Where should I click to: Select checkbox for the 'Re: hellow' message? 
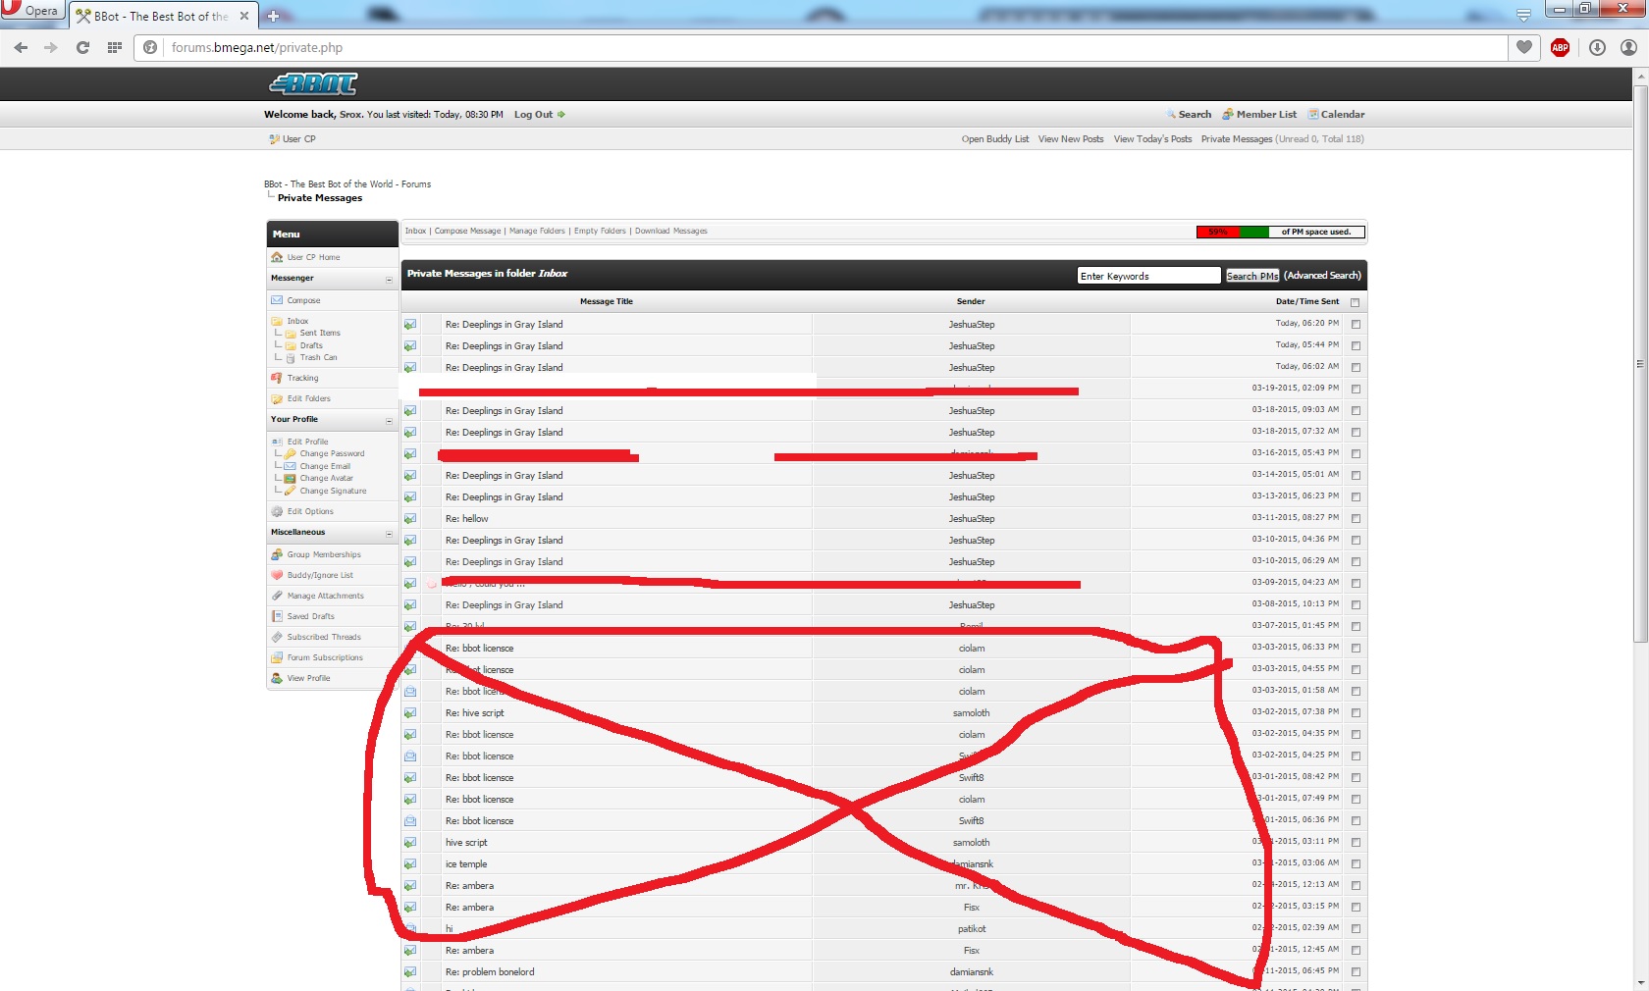pyautogui.click(x=1356, y=518)
